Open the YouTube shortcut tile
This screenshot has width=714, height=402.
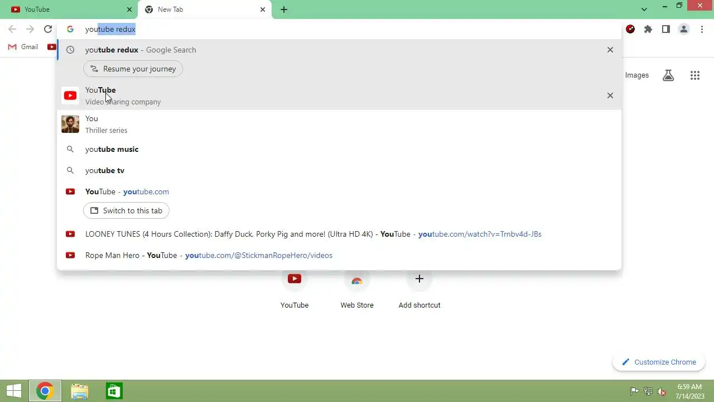tap(295, 289)
